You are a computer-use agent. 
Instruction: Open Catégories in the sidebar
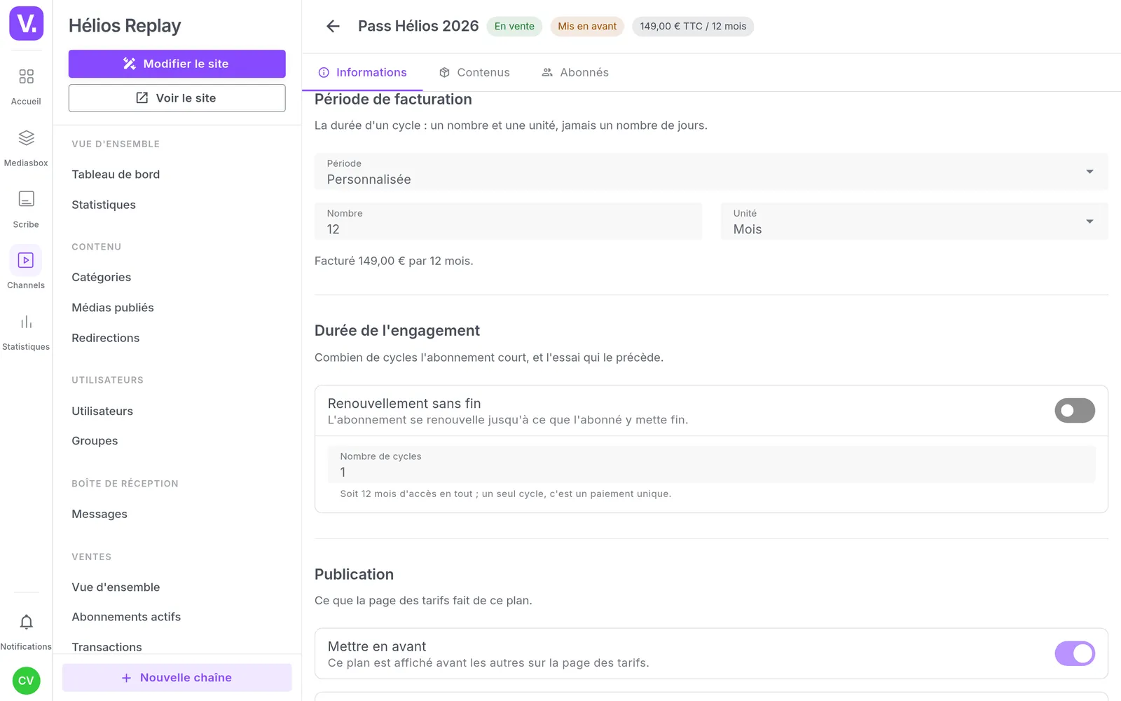[102, 277]
